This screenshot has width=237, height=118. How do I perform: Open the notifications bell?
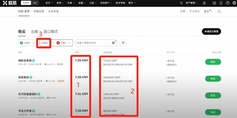click(x=221, y=3)
